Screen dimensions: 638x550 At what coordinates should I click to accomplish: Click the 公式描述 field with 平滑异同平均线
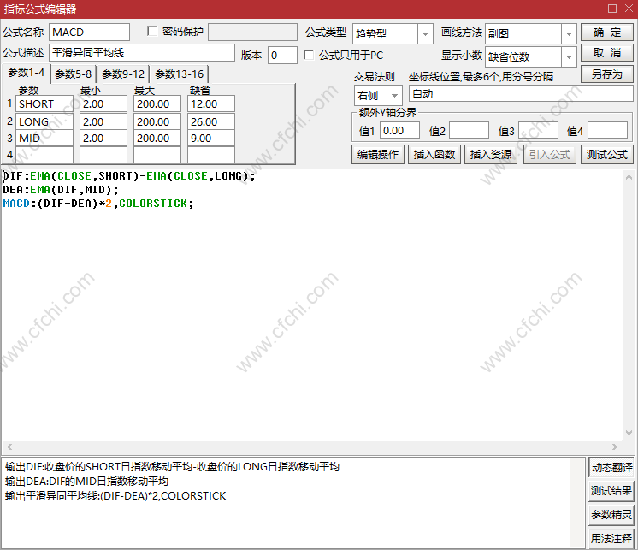coord(142,53)
